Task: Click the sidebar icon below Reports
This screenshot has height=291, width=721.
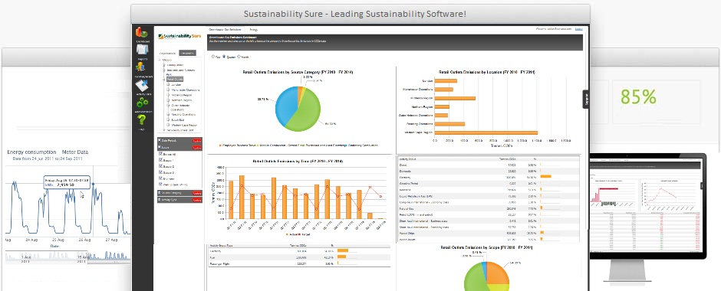Action: [142, 68]
